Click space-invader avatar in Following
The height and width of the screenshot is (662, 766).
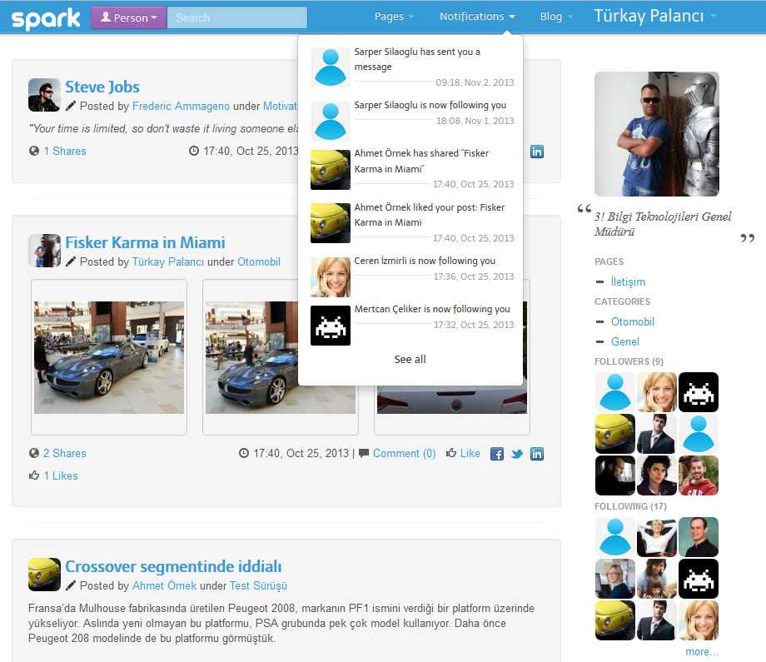(699, 579)
